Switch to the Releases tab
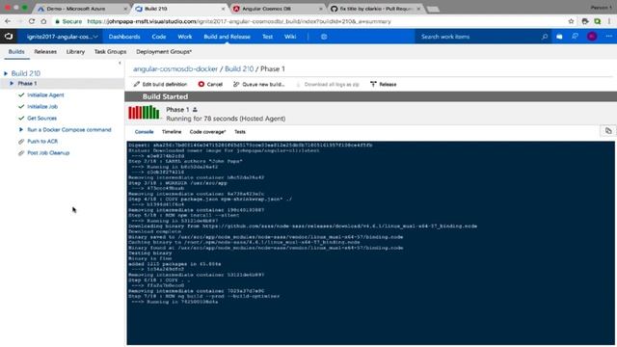 click(x=45, y=51)
